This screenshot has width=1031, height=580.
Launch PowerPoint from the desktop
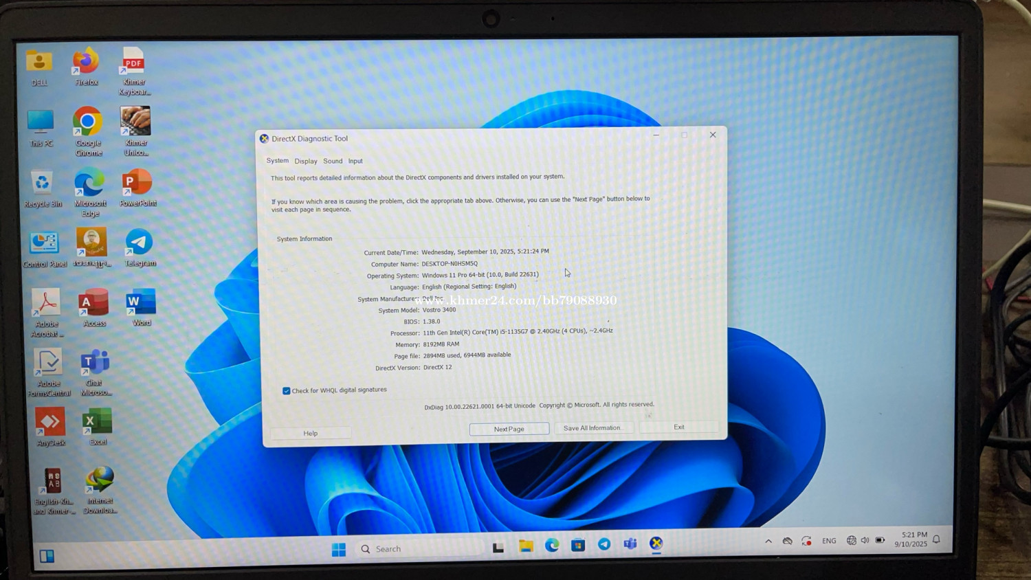tap(137, 188)
